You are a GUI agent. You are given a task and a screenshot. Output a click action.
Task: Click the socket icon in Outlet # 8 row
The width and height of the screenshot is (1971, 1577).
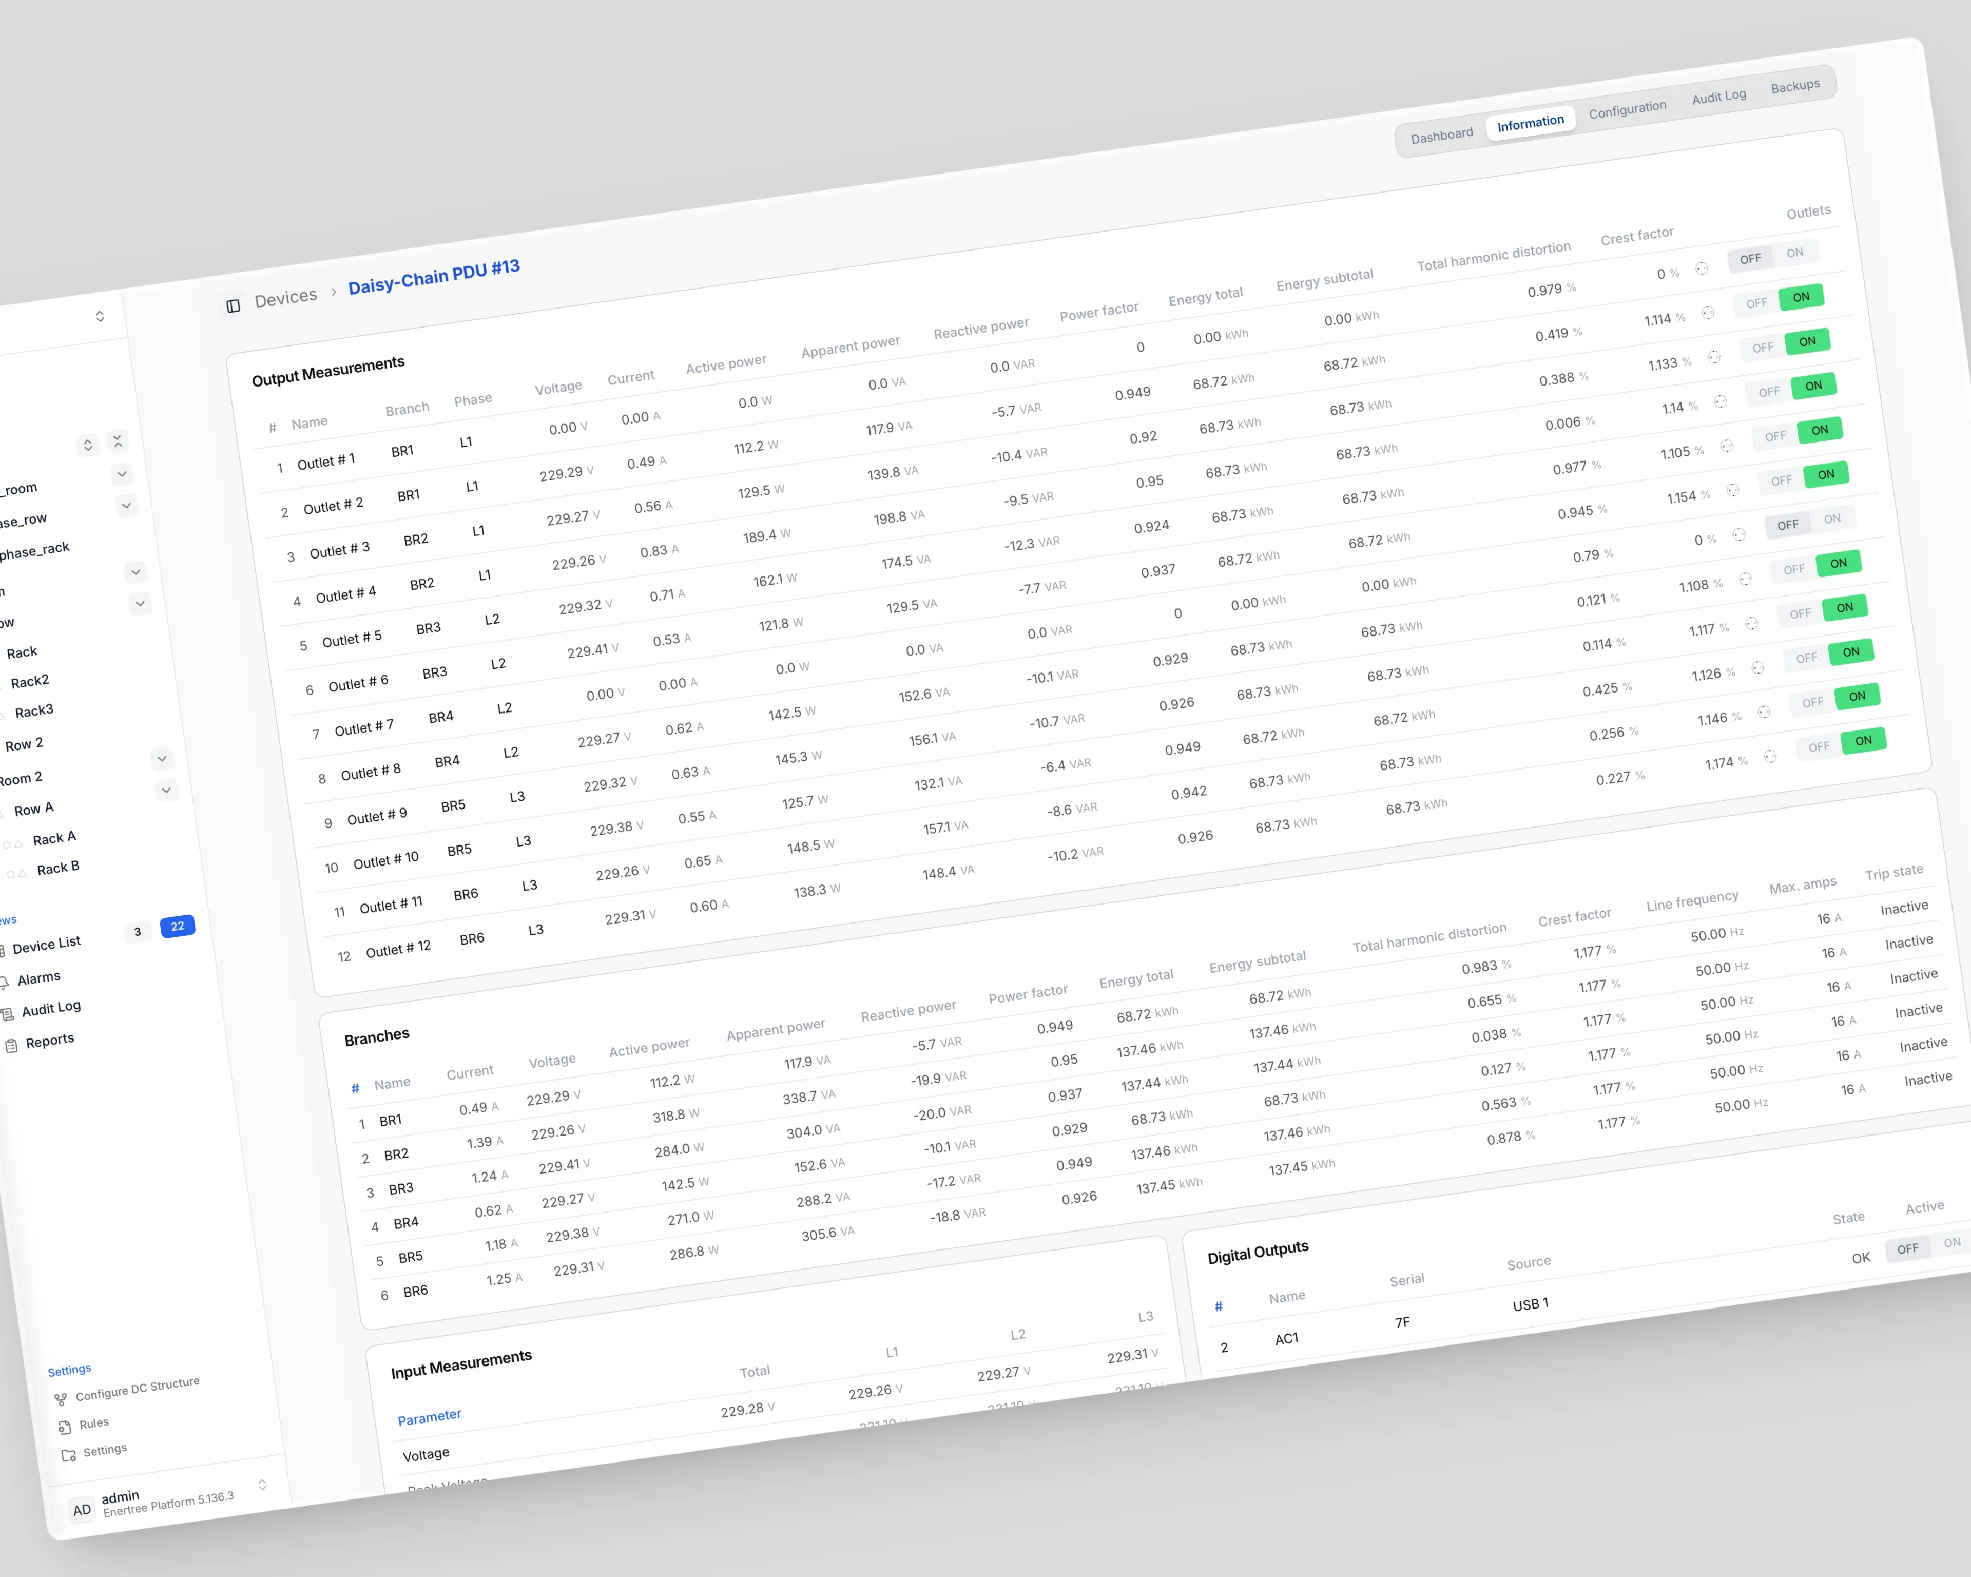[1745, 579]
